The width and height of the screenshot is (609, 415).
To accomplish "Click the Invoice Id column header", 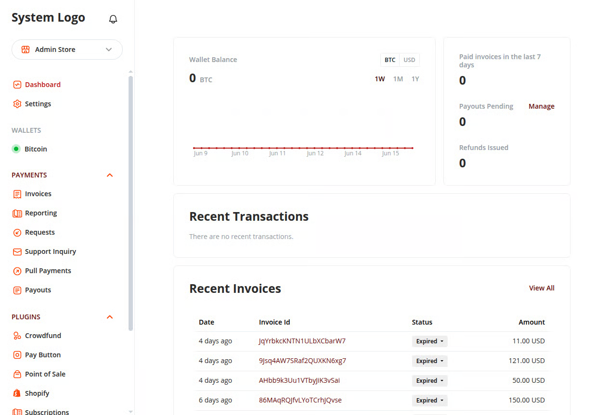I will 274,322.
